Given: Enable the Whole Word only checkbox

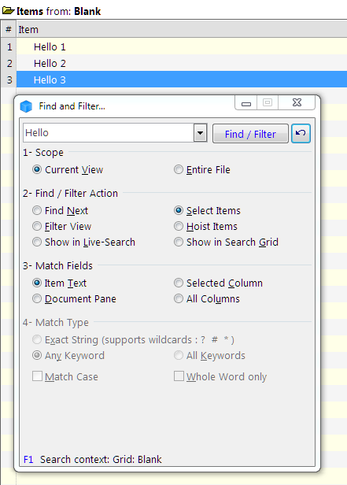Looking at the screenshot, I should [x=220, y=376].
